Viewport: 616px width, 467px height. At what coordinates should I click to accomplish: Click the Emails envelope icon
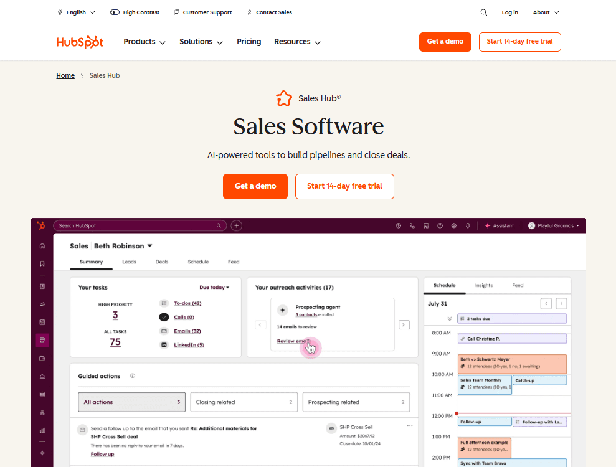pyautogui.click(x=164, y=331)
